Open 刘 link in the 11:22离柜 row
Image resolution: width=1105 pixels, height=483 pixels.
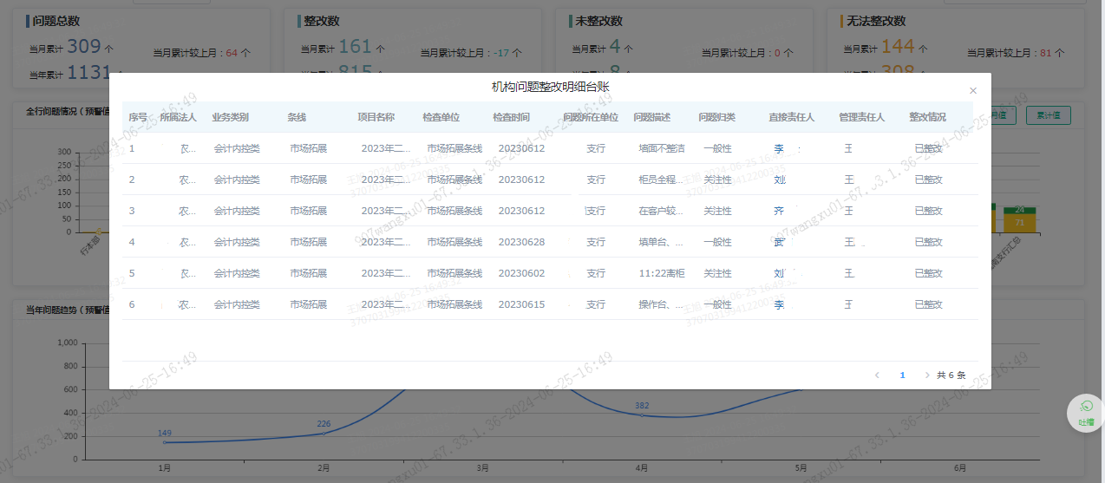(779, 273)
